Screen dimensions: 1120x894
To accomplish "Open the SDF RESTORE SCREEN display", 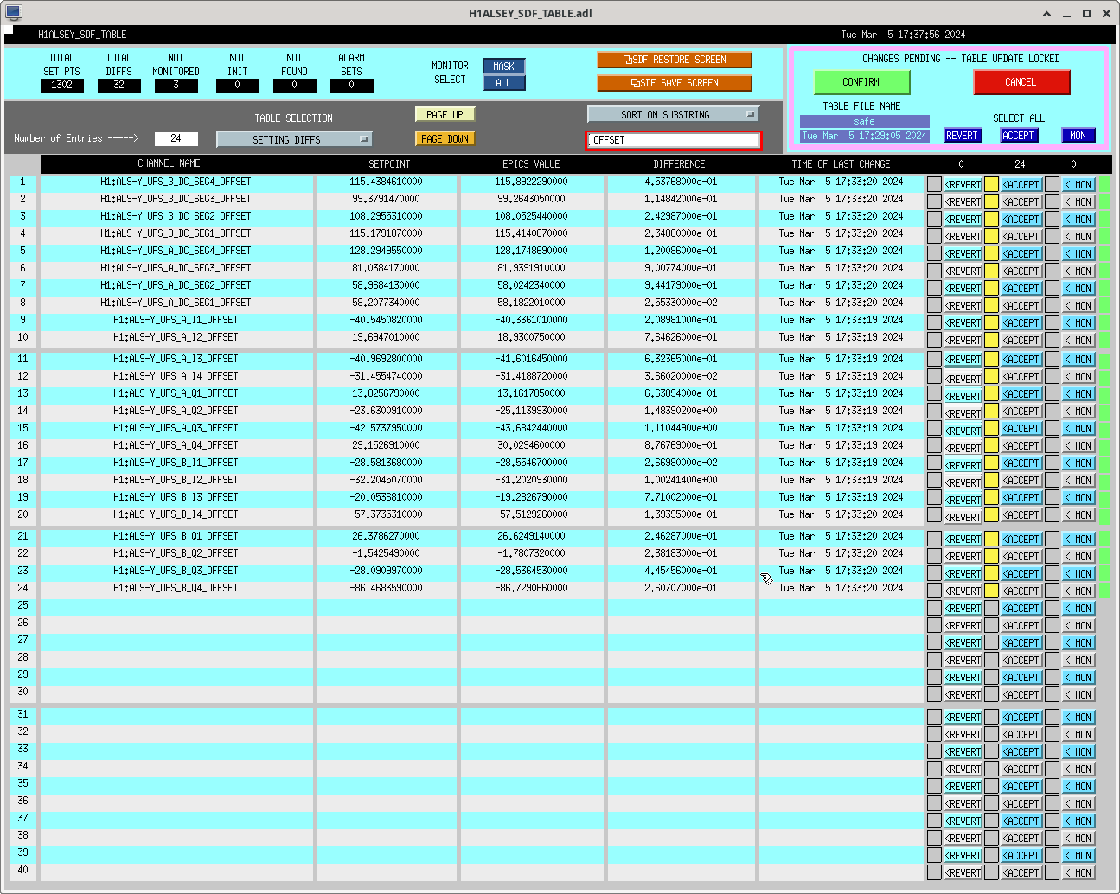I will tap(674, 60).
